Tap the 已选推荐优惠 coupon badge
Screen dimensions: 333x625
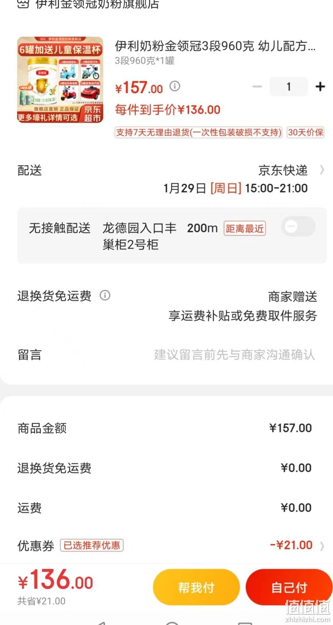point(92,545)
